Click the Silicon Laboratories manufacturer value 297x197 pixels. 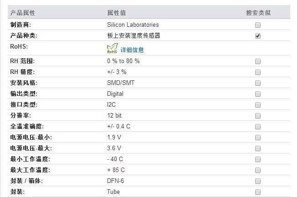(x=133, y=25)
